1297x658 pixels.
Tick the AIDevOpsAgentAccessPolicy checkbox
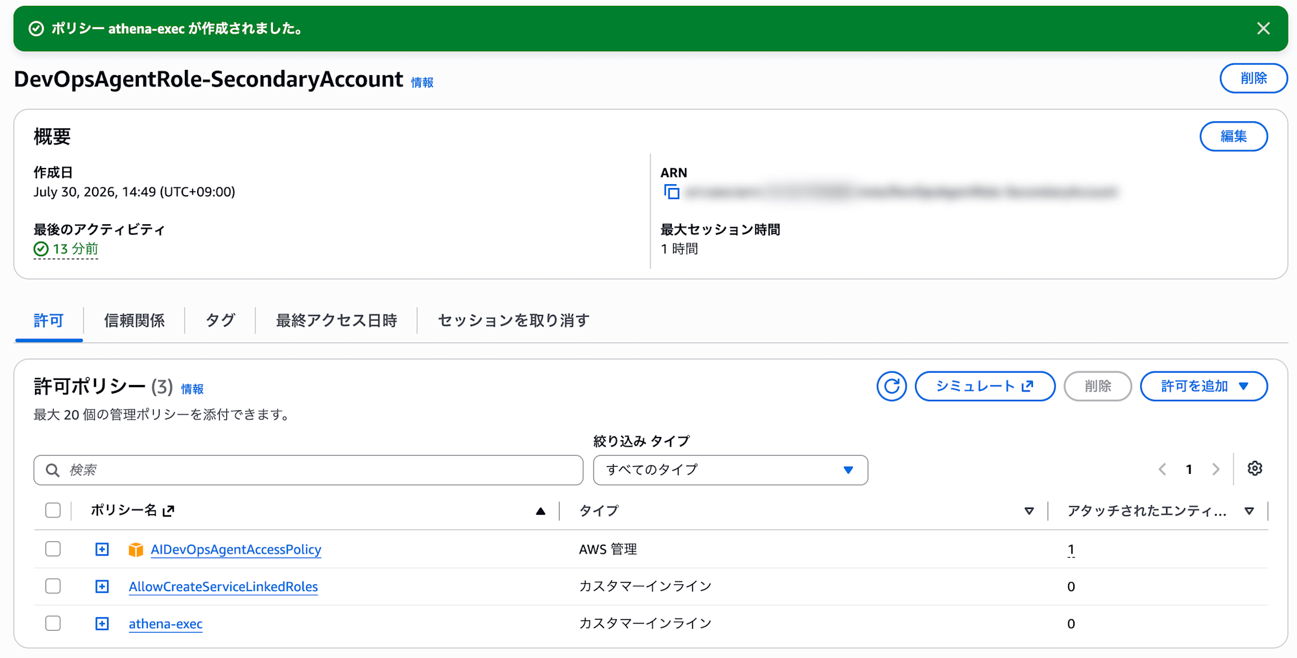(53, 549)
